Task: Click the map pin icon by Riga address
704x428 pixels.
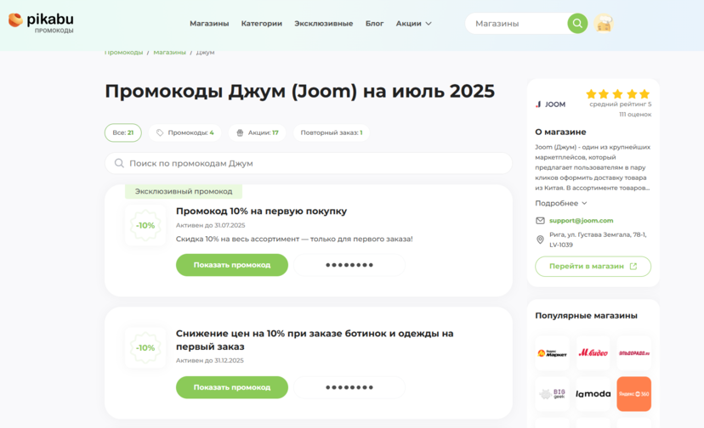Action: (x=540, y=239)
